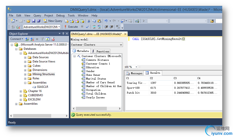Viewport: 234px width, 138px height.
Task: Switch to the Metadata tab
Action: pos(81,51)
